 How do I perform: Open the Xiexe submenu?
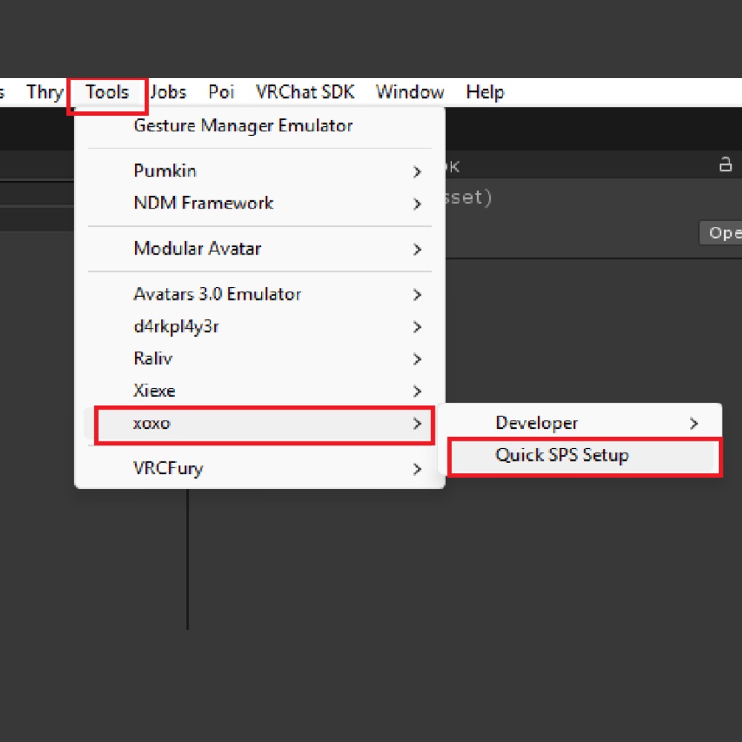click(x=259, y=391)
